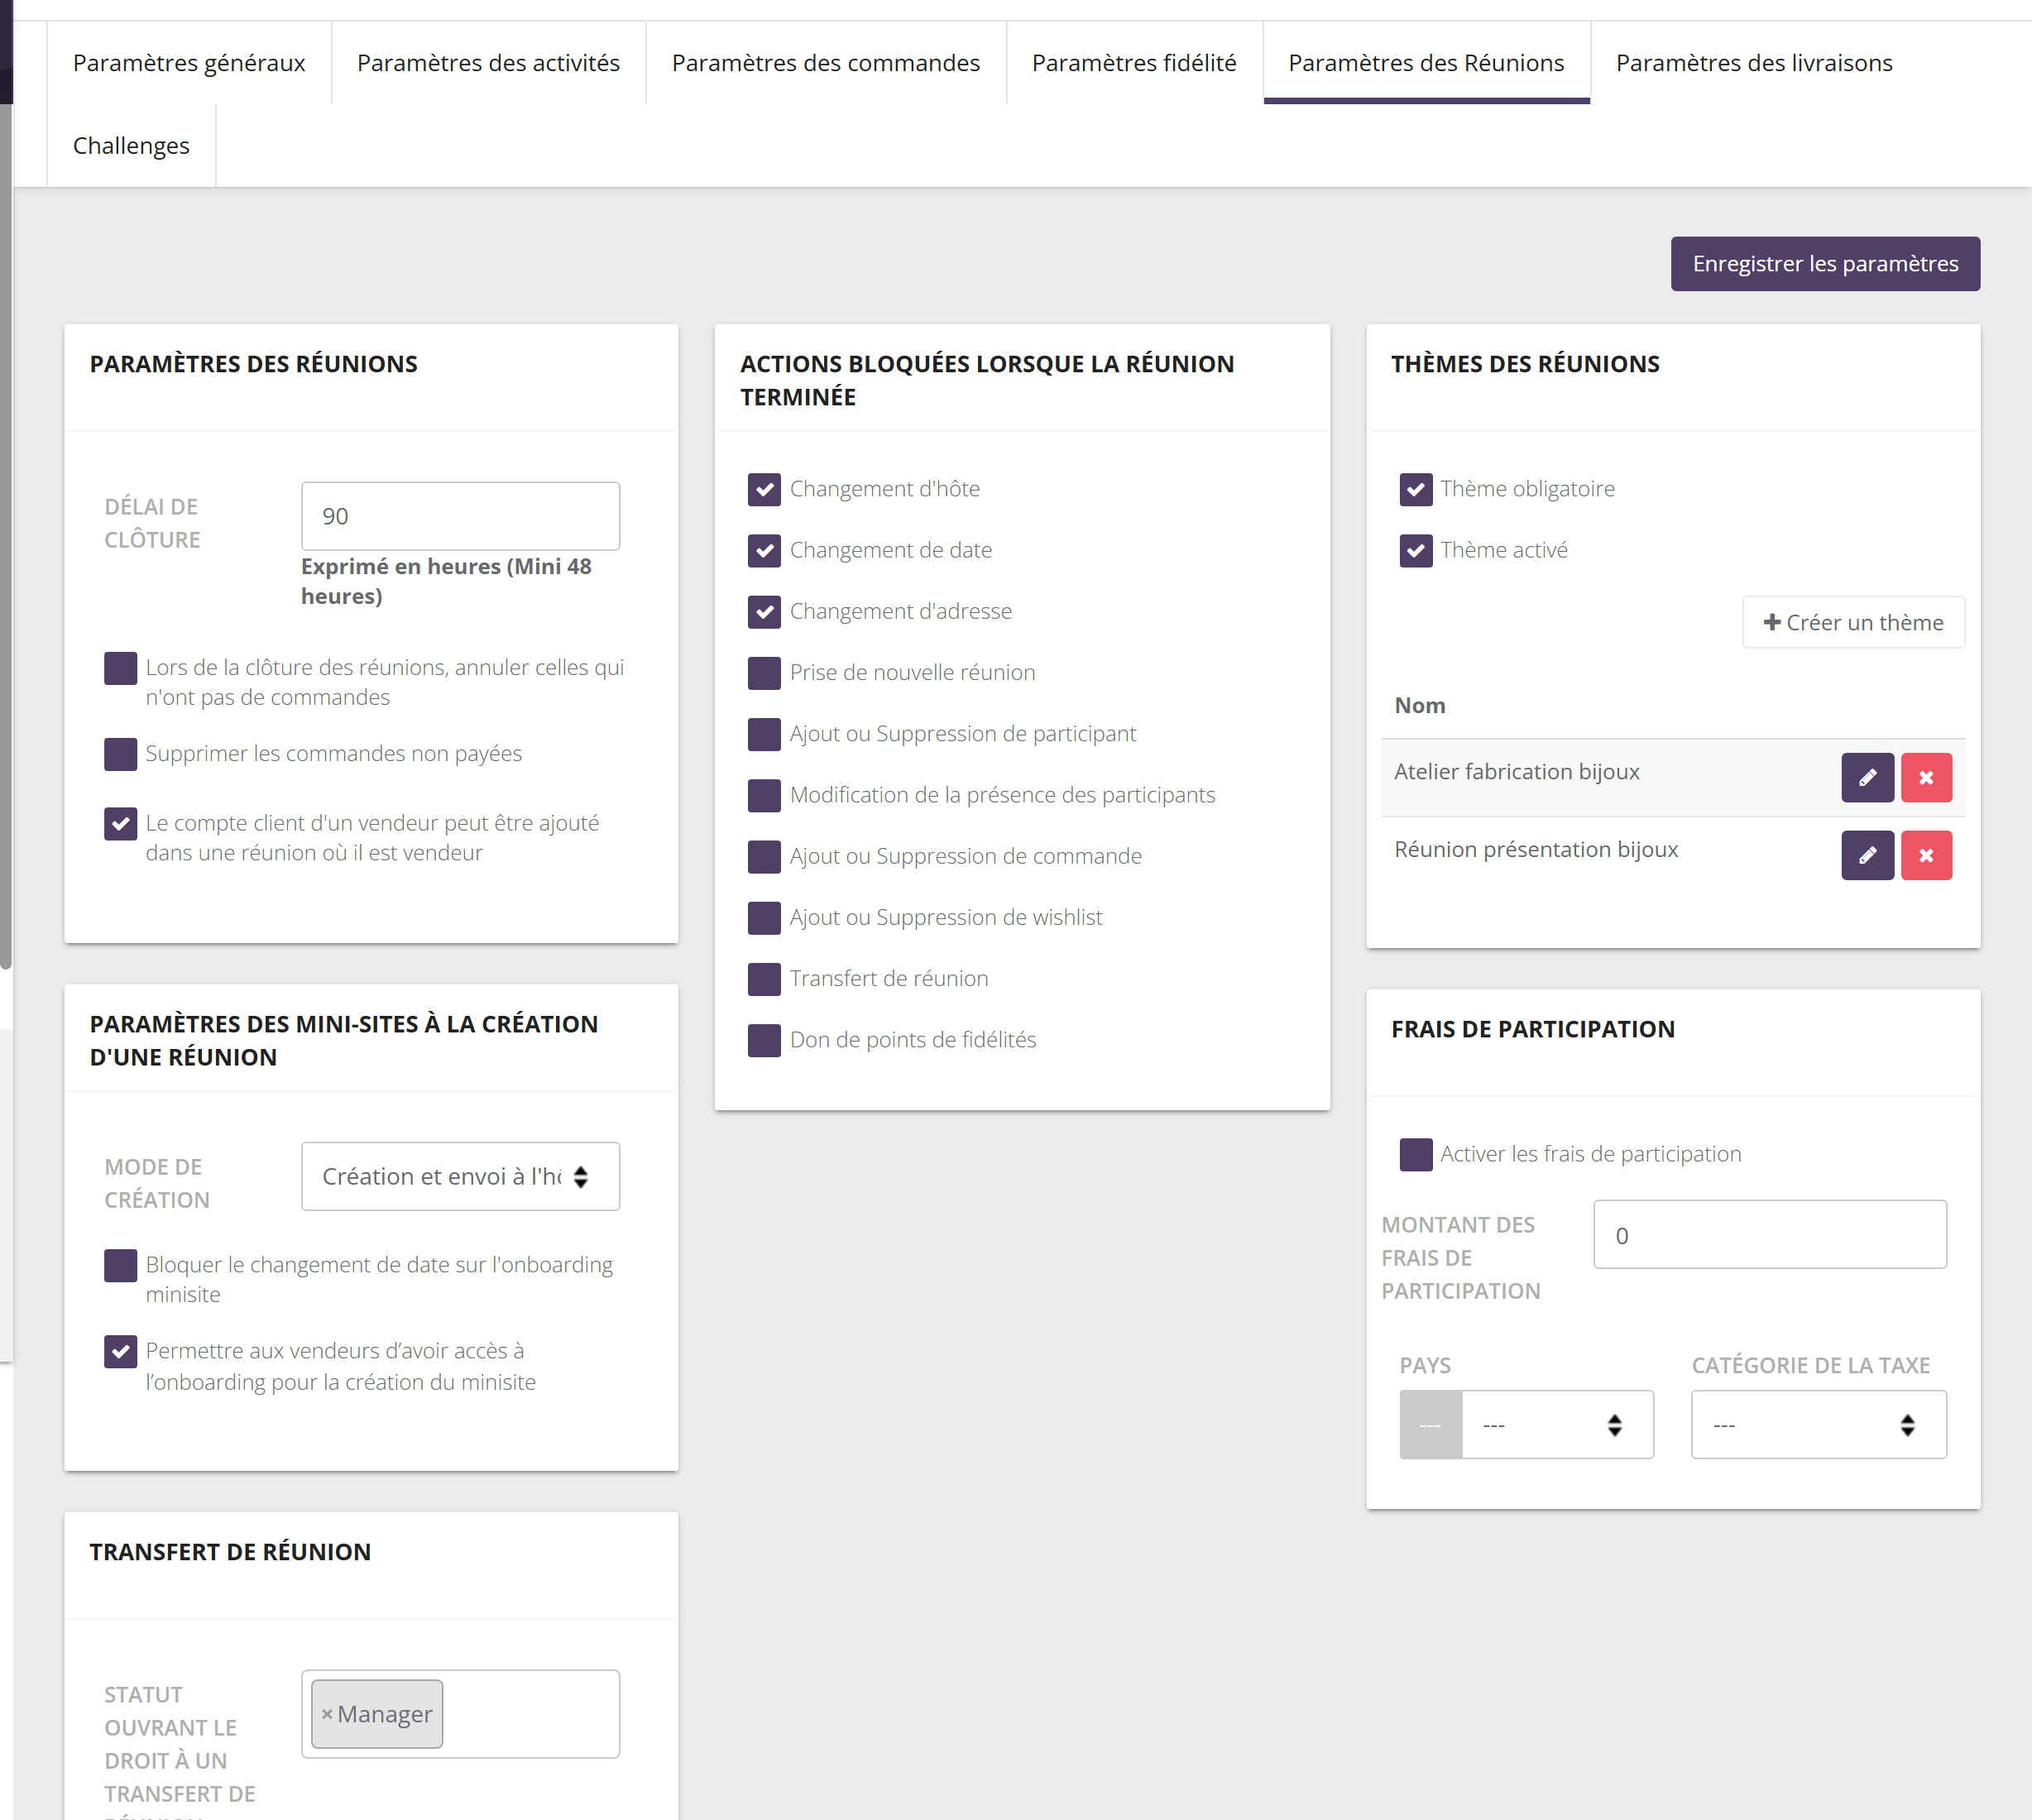Screen dimensions: 2032x1820
Task: Delete the Atelier fabrication bijoux theme
Action: [1926, 777]
